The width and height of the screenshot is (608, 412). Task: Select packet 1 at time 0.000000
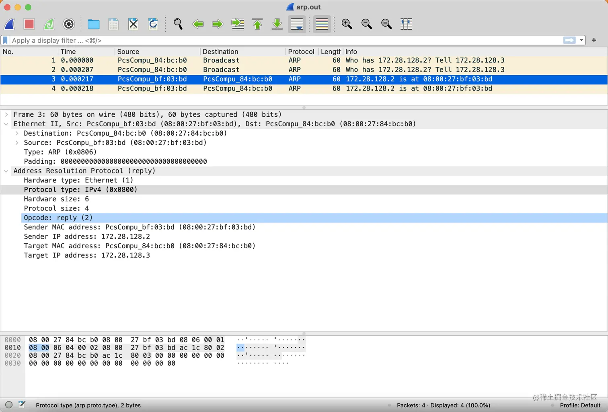pyautogui.click(x=304, y=60)
